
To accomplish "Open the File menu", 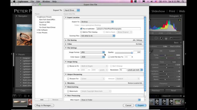I will point(32,2).
